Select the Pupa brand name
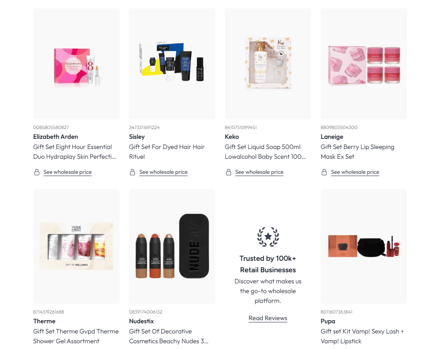Screen dimensions: 442x349 [x=328, y=321]
